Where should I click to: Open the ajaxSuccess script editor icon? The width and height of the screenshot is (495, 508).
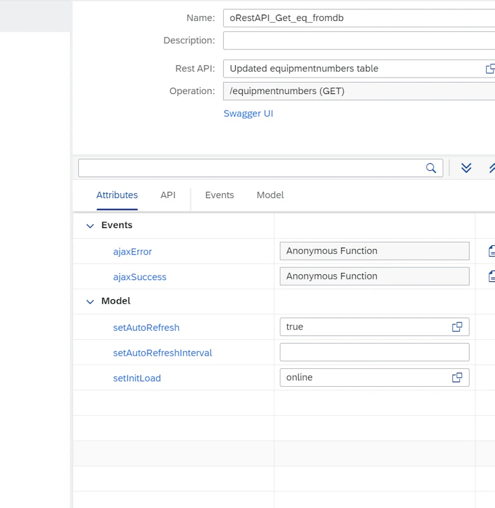[x=491, y=276]
